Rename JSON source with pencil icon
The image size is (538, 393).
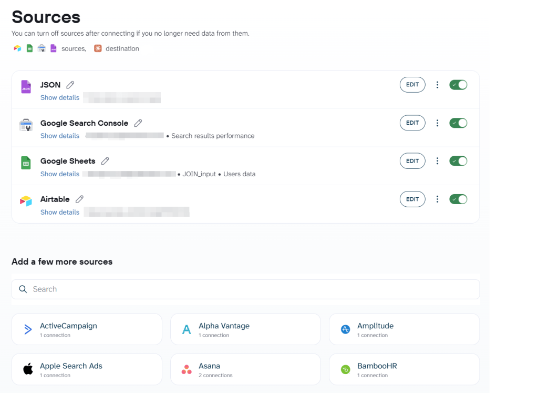pyautogui.click(x=70, y=85)
